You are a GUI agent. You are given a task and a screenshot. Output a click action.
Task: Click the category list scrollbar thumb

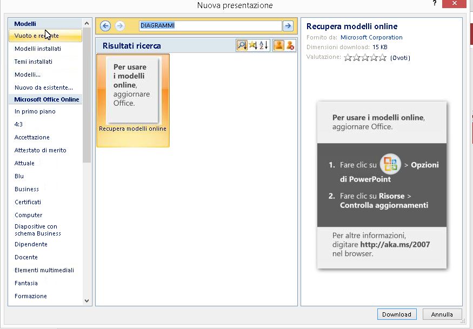[x=87, y=95]
